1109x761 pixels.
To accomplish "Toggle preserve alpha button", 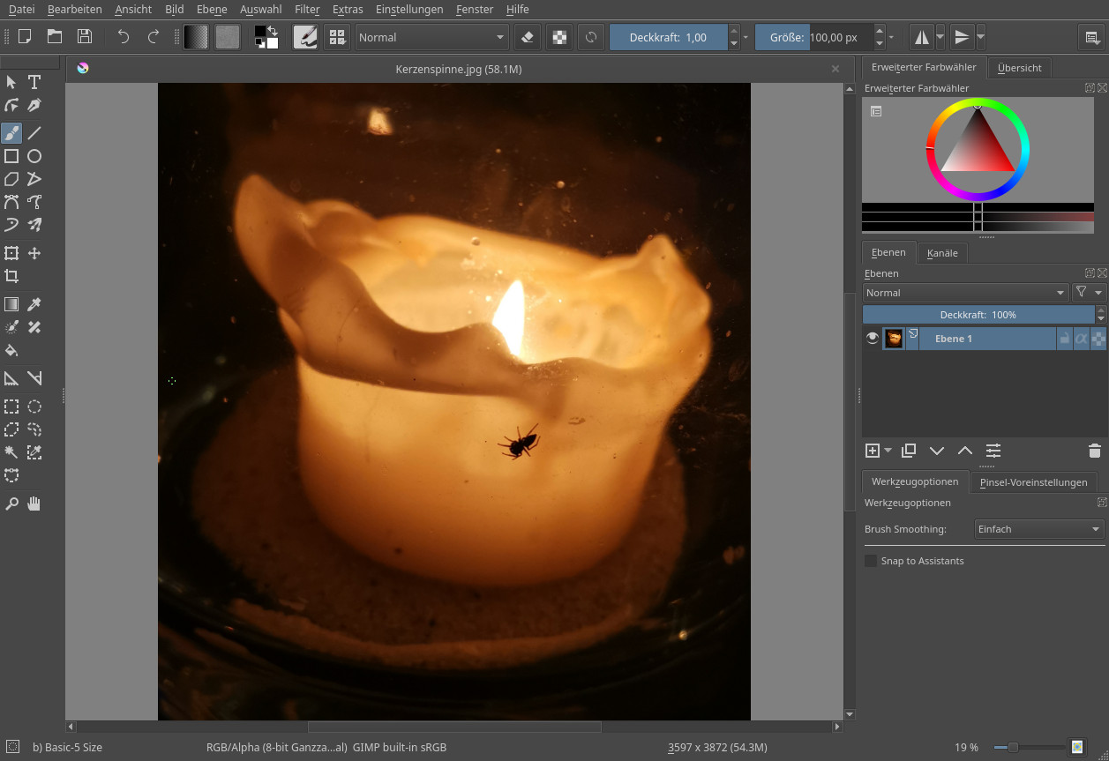I will pos(558,37).
